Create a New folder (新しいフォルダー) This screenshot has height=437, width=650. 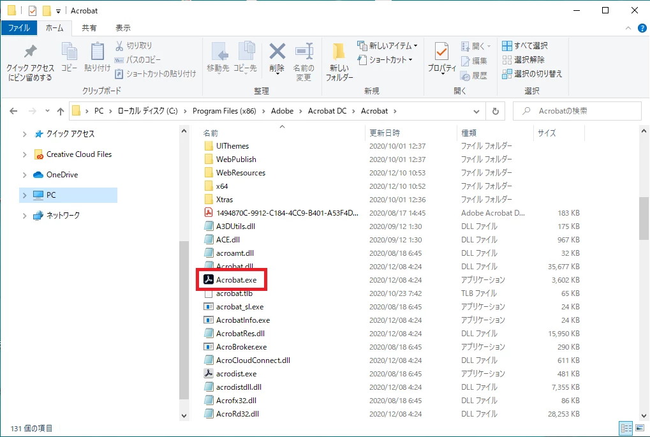[x=339, y=61]
